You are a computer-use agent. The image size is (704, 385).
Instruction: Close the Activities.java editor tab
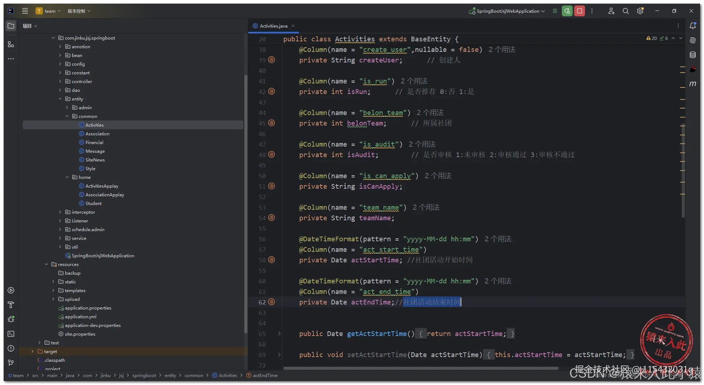click(293, 26)
